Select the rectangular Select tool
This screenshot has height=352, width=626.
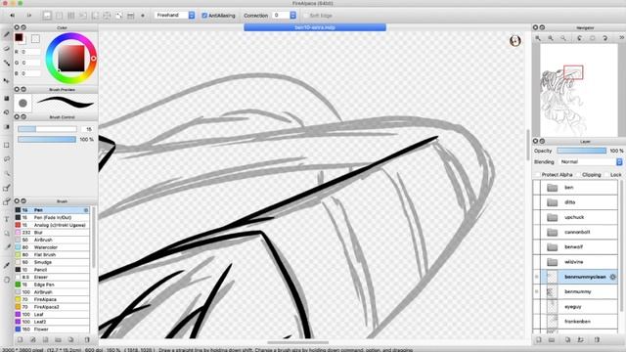pos(7,145)
